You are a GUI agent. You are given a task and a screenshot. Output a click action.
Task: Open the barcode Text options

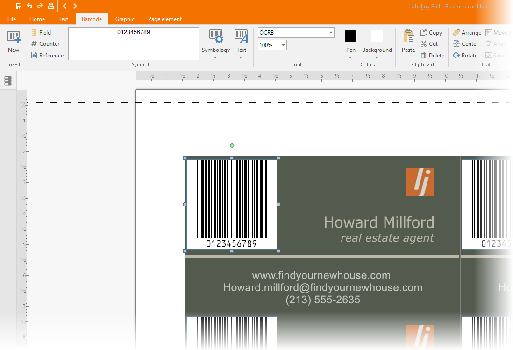click(241, 42)
